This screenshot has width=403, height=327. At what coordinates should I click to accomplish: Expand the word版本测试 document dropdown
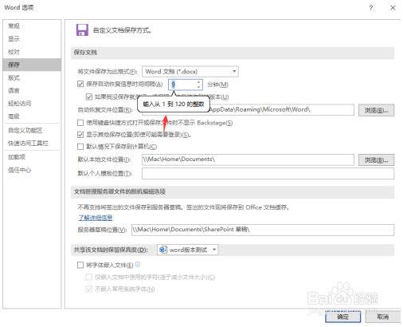point(187,250)
